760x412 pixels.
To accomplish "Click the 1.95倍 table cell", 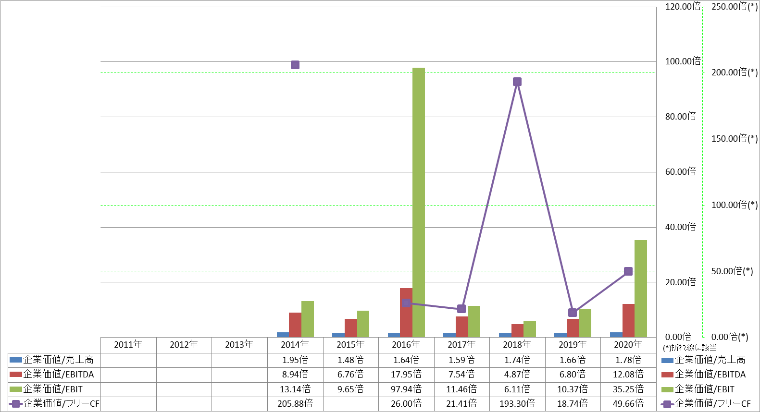I will click(x=295, y=360).
